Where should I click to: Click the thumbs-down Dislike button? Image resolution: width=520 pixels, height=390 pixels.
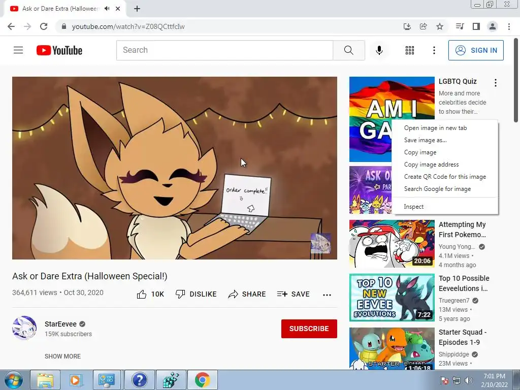(x=196, y=294)
